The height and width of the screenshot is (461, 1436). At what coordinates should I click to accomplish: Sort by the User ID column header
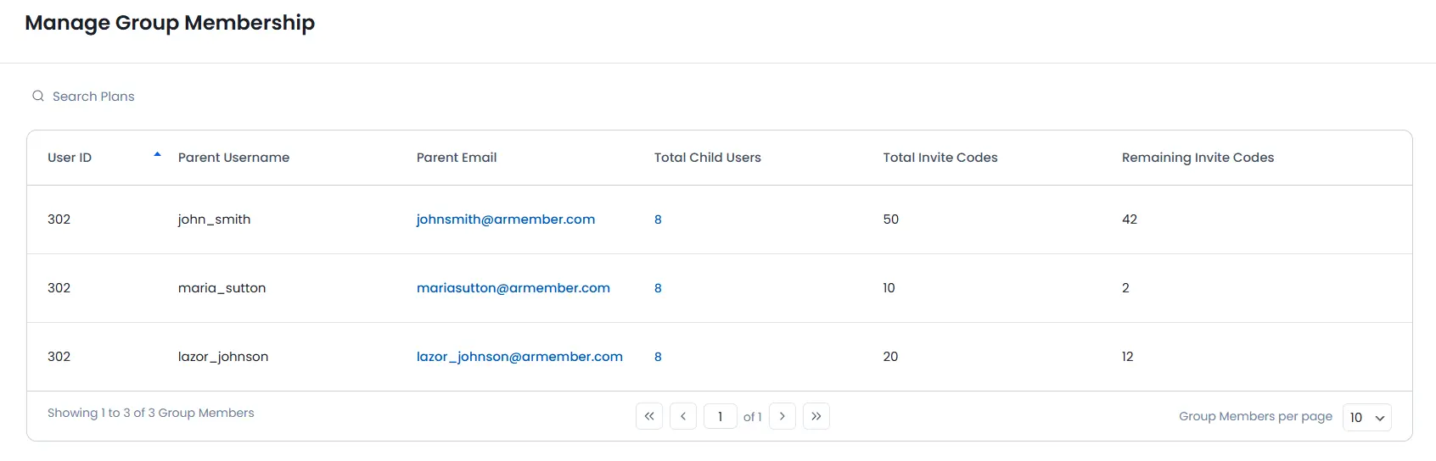[x=70, y=158]
